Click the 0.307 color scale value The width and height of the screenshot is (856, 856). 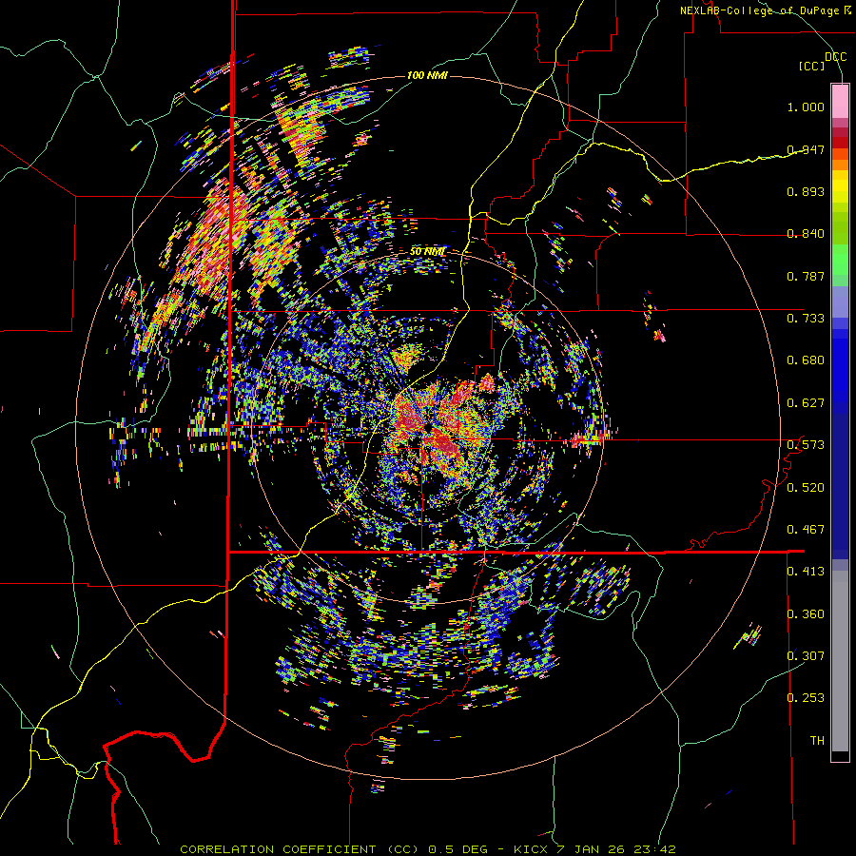click(x=806, y=656)
